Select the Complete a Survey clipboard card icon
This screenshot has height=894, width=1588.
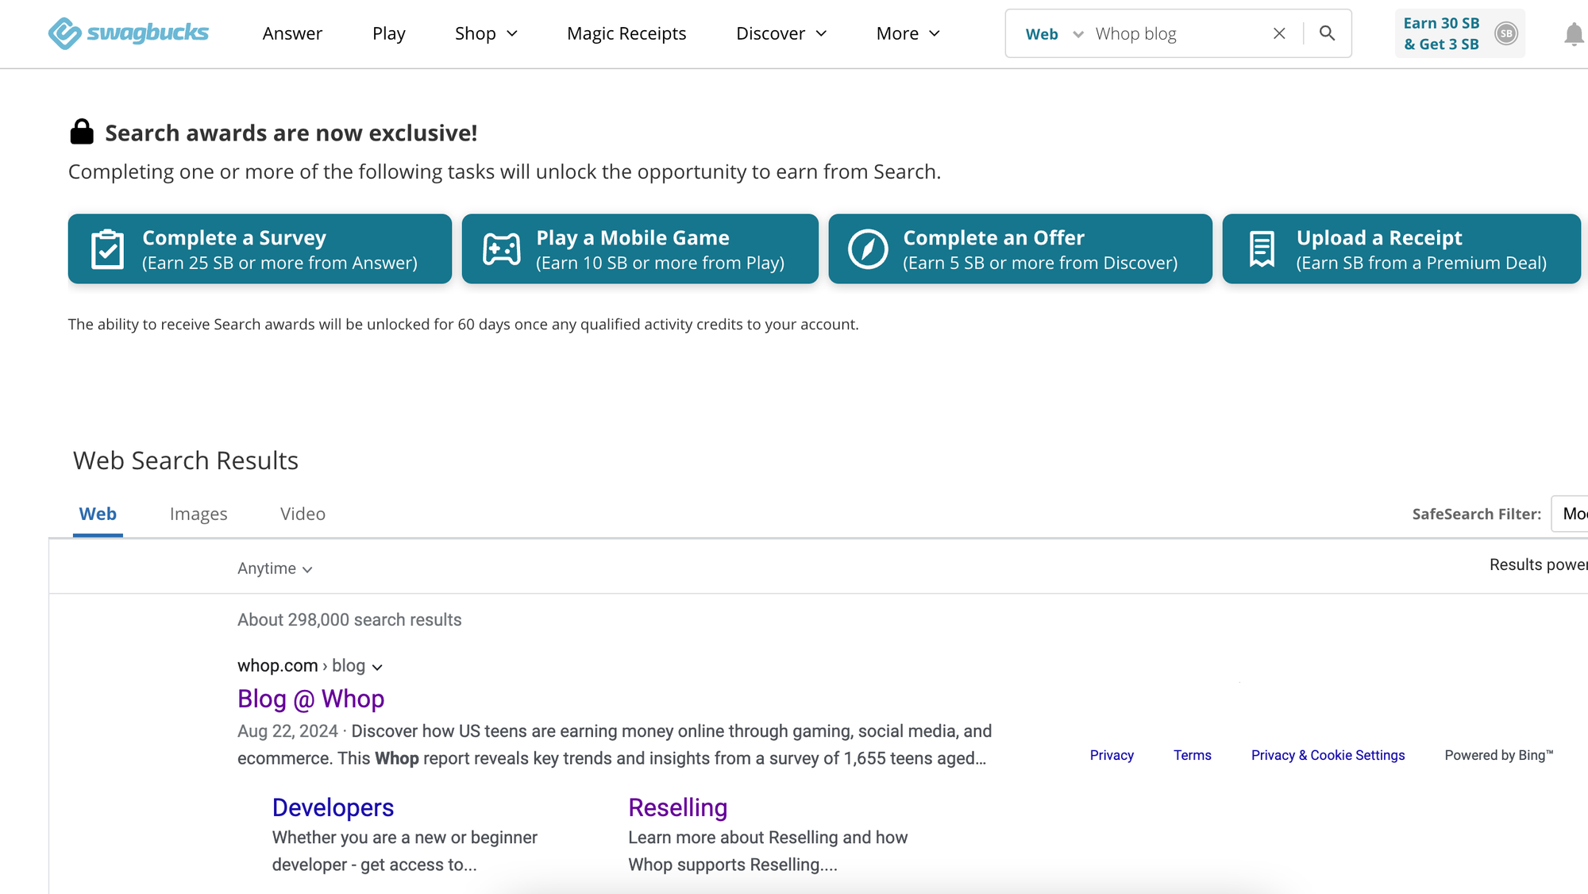107,249
